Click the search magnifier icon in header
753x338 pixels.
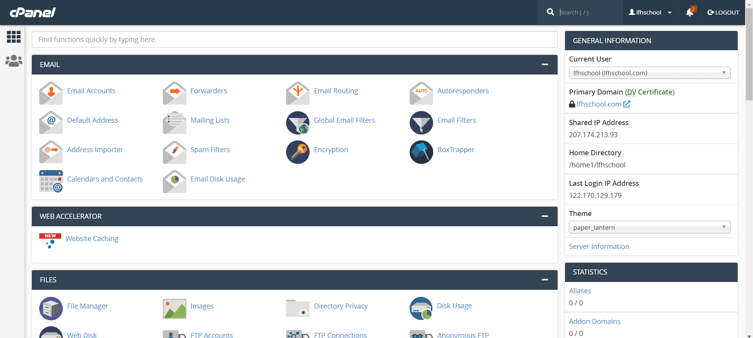point(550,12)
